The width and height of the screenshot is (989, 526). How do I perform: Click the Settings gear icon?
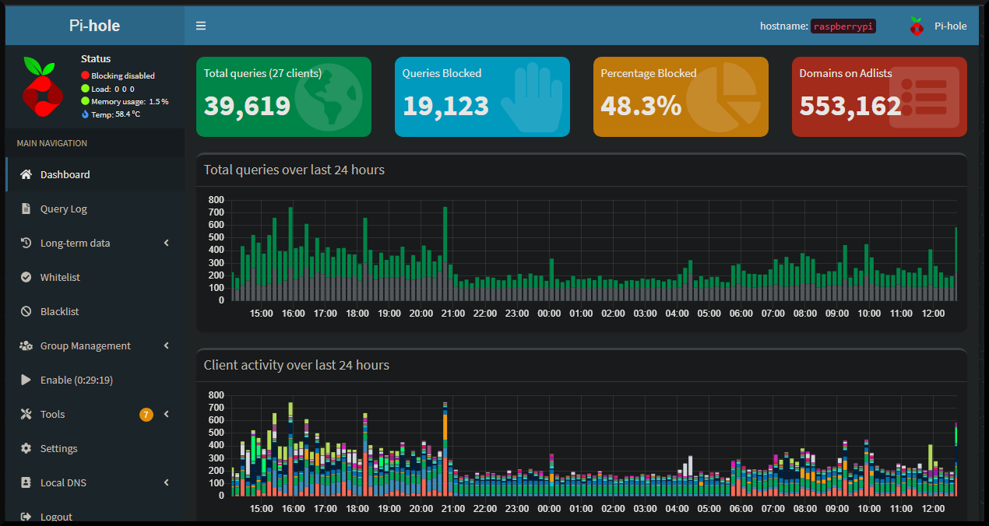coord(26,448)
